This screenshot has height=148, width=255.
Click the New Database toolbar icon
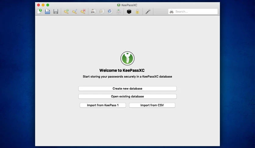click(39, 11)
